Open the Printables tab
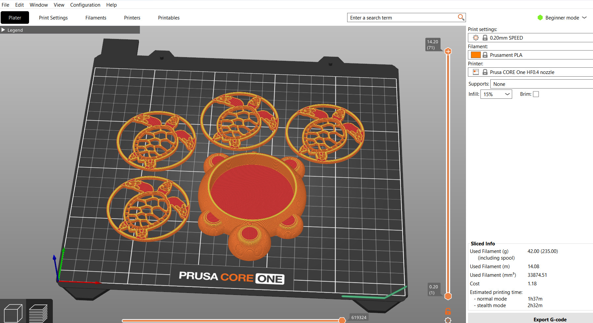 [169, 18]
